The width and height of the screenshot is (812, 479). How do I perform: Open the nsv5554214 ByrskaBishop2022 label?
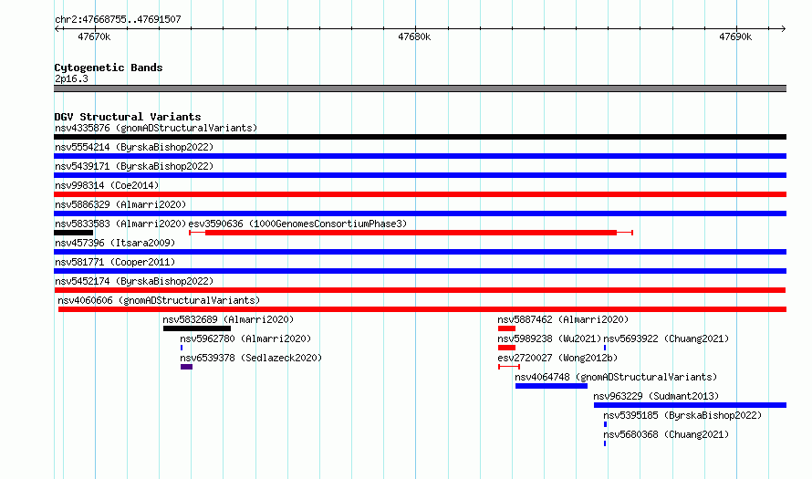click(134, 147)
